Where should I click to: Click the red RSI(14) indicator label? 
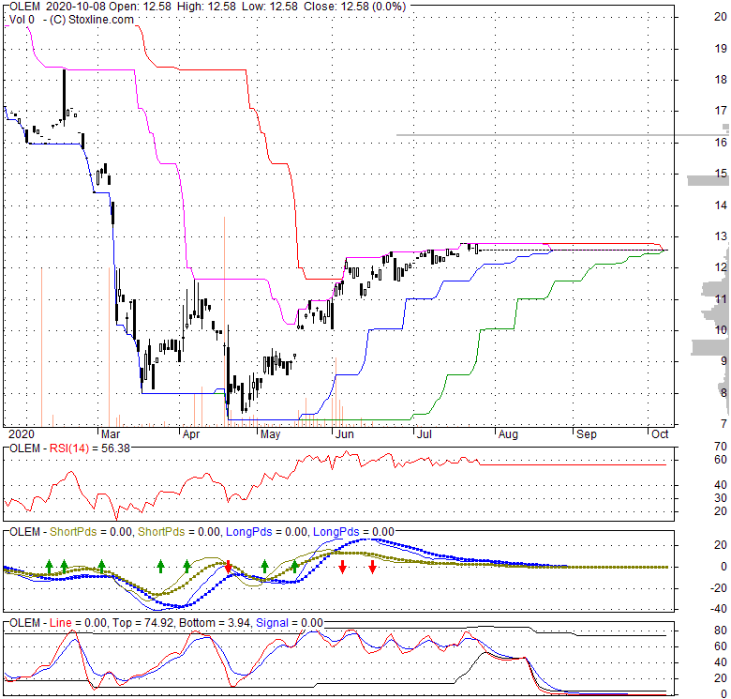pos(69,448)
